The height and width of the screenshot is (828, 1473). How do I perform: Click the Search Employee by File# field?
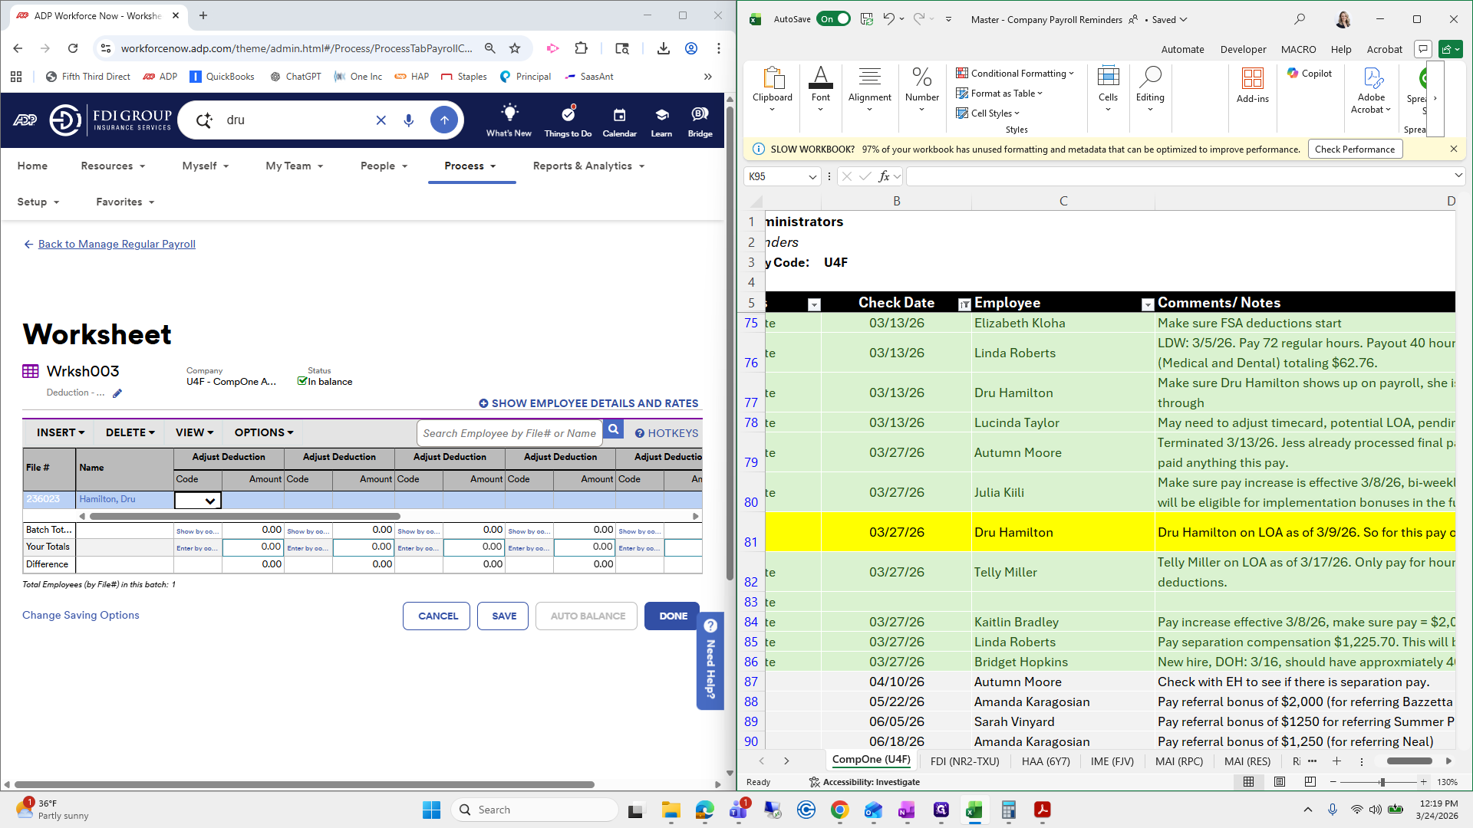(509, 433)
